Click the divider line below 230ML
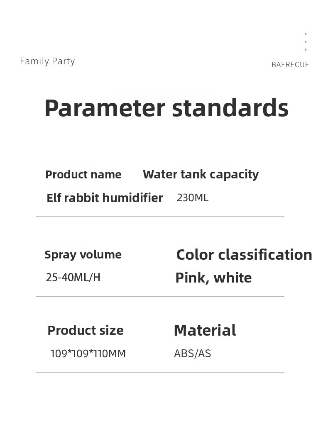Image resolution: width=328 pixels, height=429 pixels. click(160, 217)
